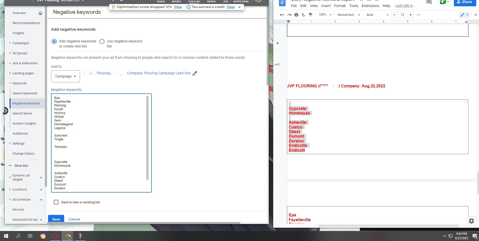479x241 pixels.
Task: Click the 'Last edit' link in Docs
Action: 405,6
